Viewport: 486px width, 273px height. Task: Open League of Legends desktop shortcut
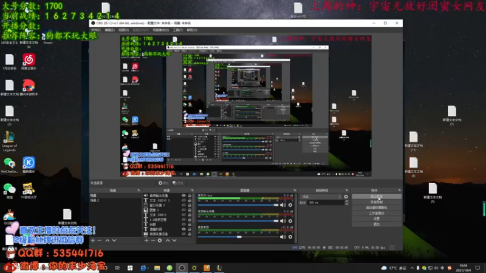[9, 141]
